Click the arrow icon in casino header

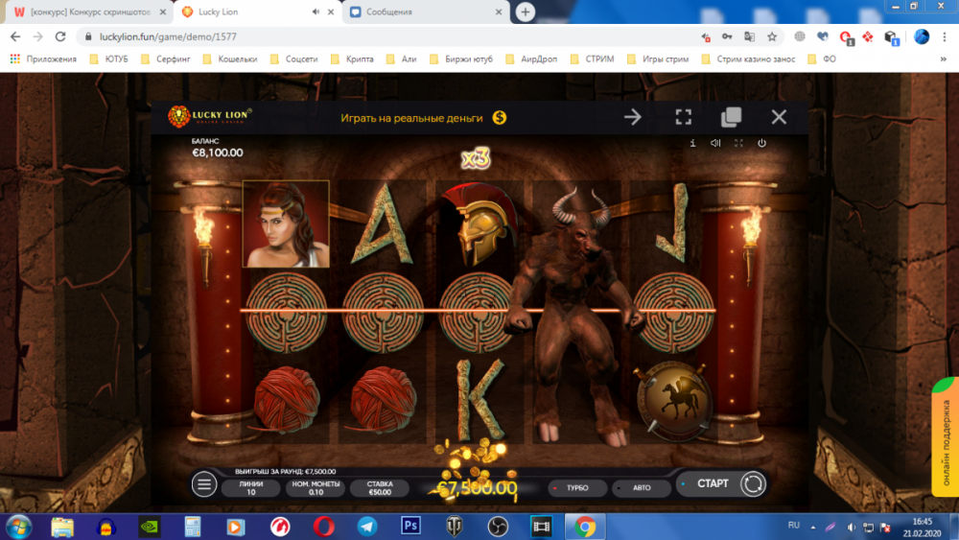pyautogui.click(x=633, y=117)
